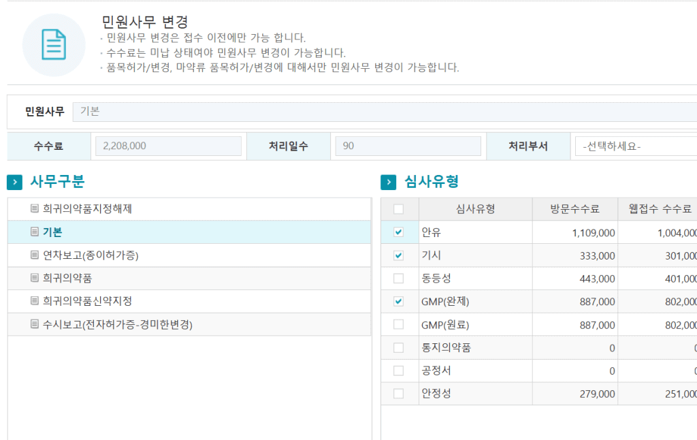Click the 방문수수료 column header
The image size is (697, 440).
575,209
